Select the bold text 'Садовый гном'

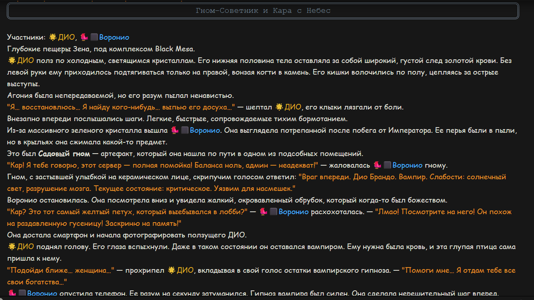(64, 154)
